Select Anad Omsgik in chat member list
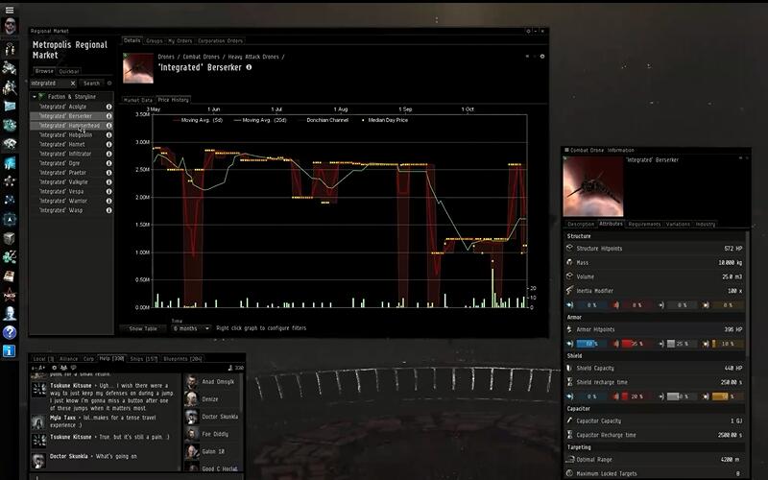Screen dimensions: 768x480 click(x=211, y=381)
